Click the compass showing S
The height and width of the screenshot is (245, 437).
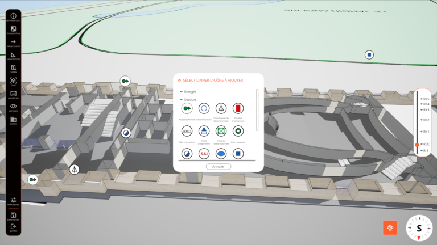pyautogui.click(x=419, y=228)
